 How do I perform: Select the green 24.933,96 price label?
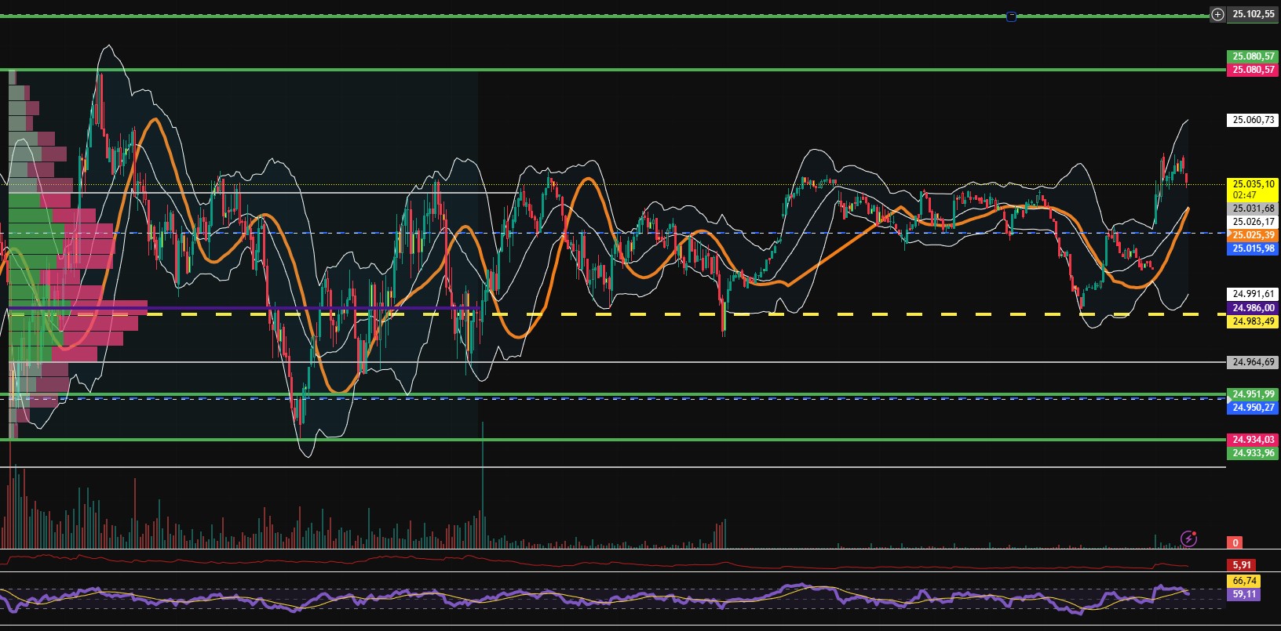click(x=1253, y=453)
